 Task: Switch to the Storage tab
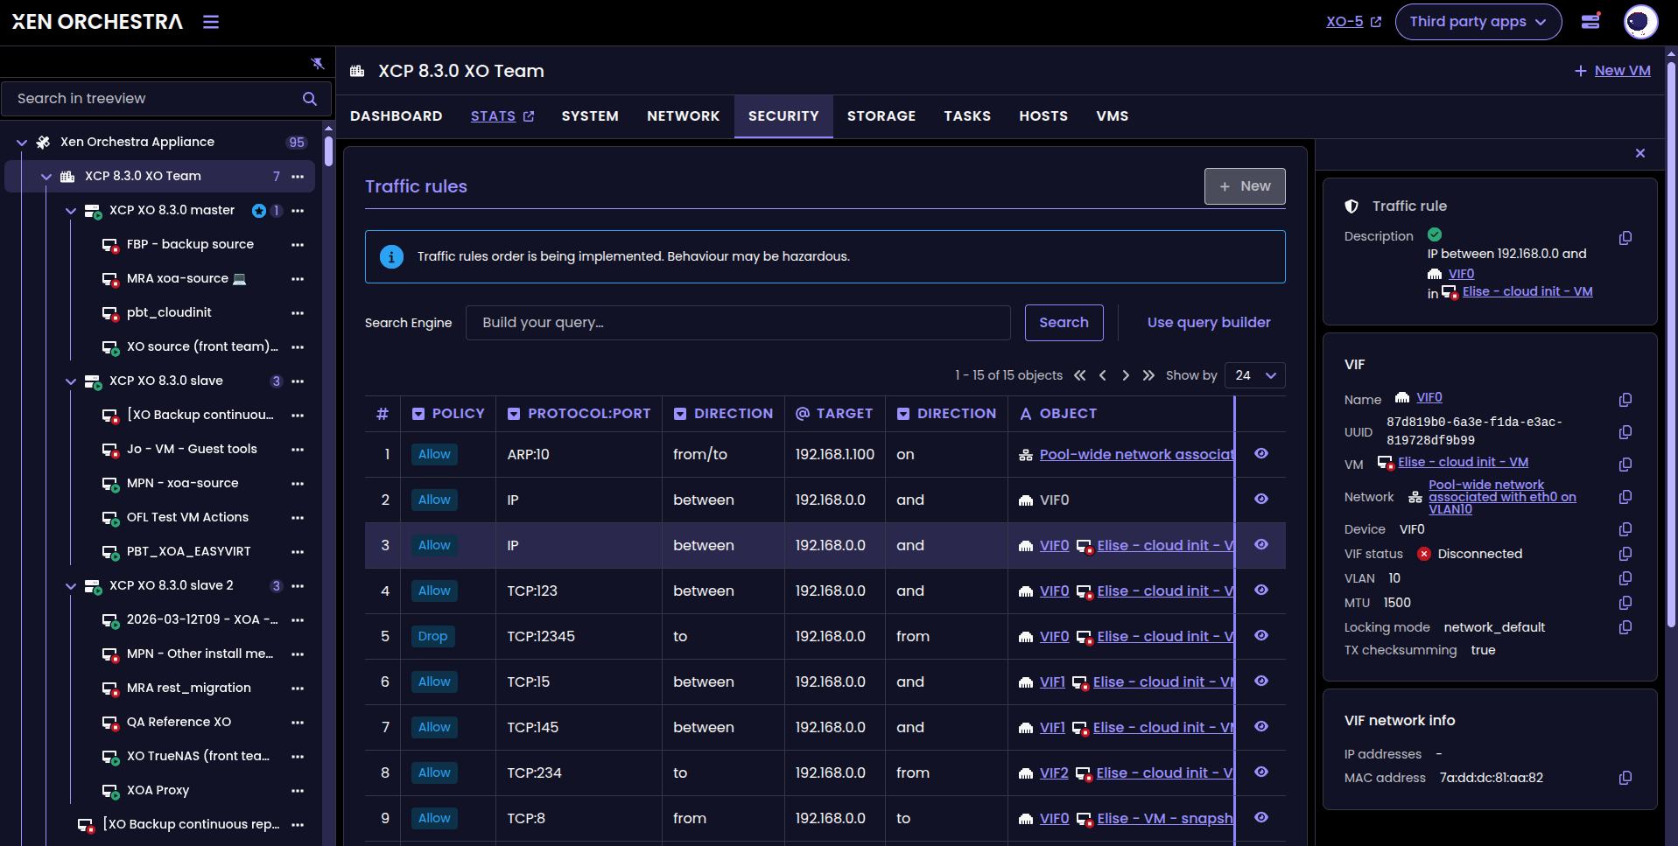click(x=881, y=116)
